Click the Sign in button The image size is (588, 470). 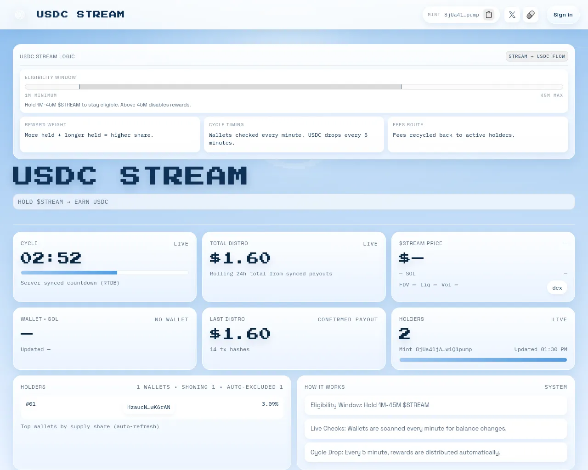coord(563,15)
